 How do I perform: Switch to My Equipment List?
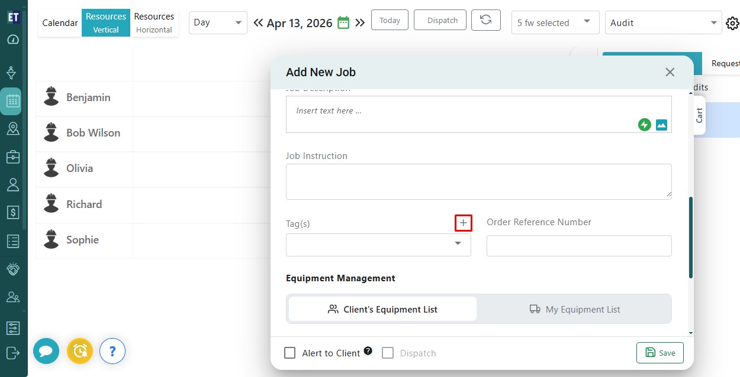pos(574,309)
